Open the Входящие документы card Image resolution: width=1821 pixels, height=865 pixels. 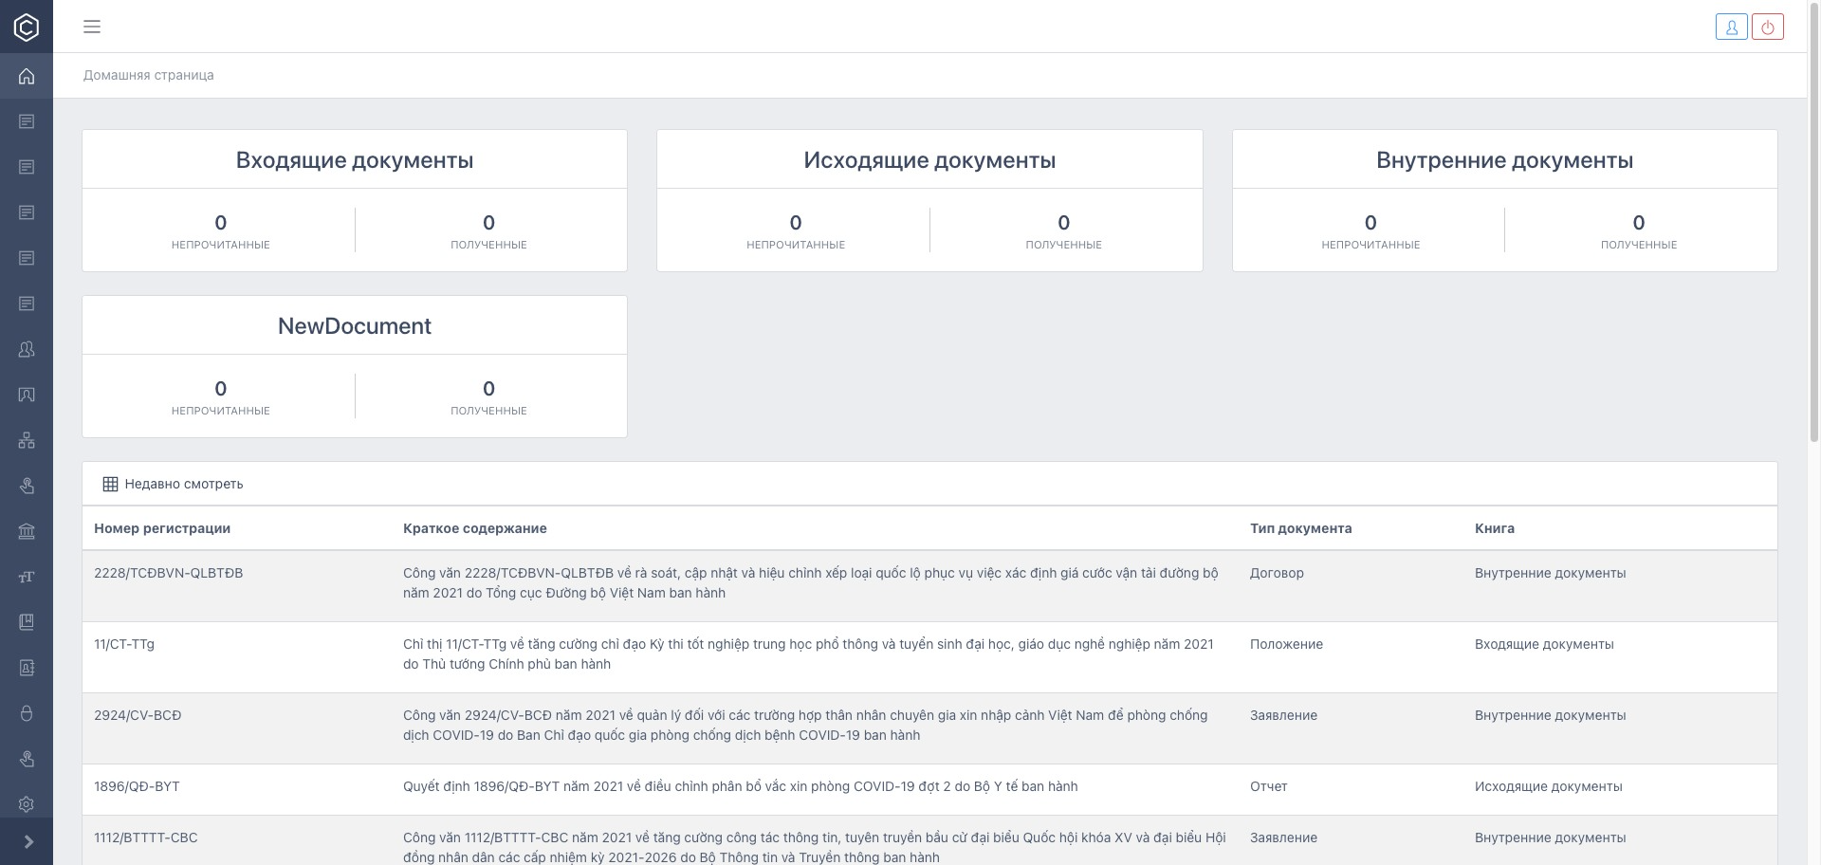[x=354, y=160]
